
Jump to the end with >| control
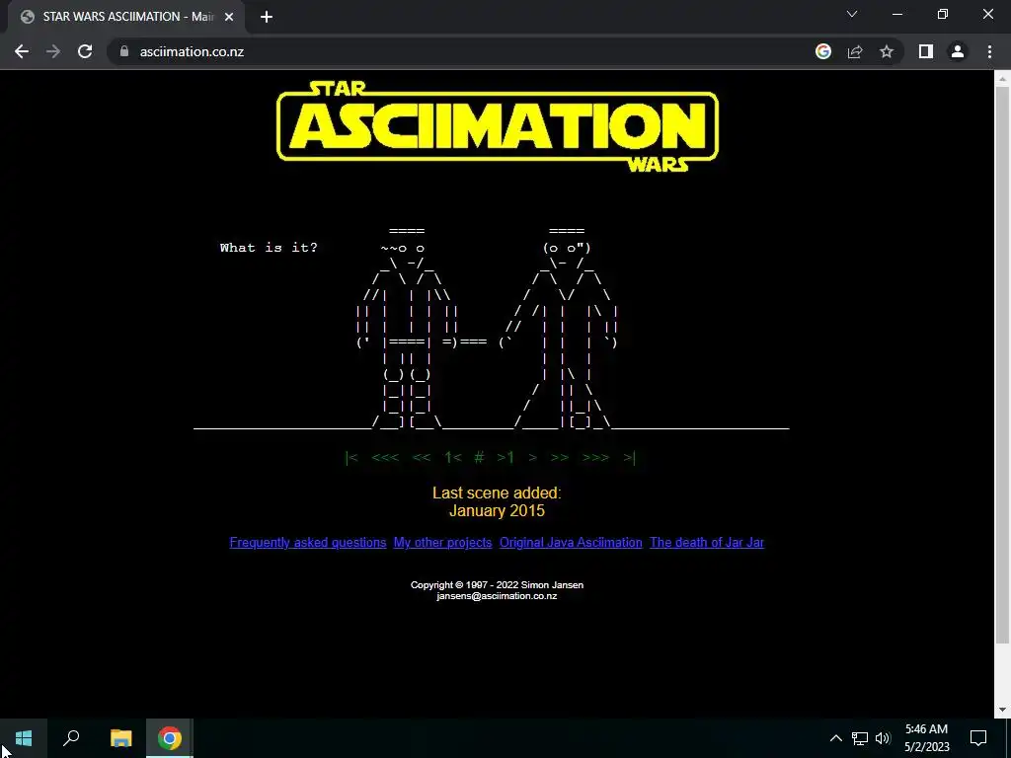click(x=629, y=458)
